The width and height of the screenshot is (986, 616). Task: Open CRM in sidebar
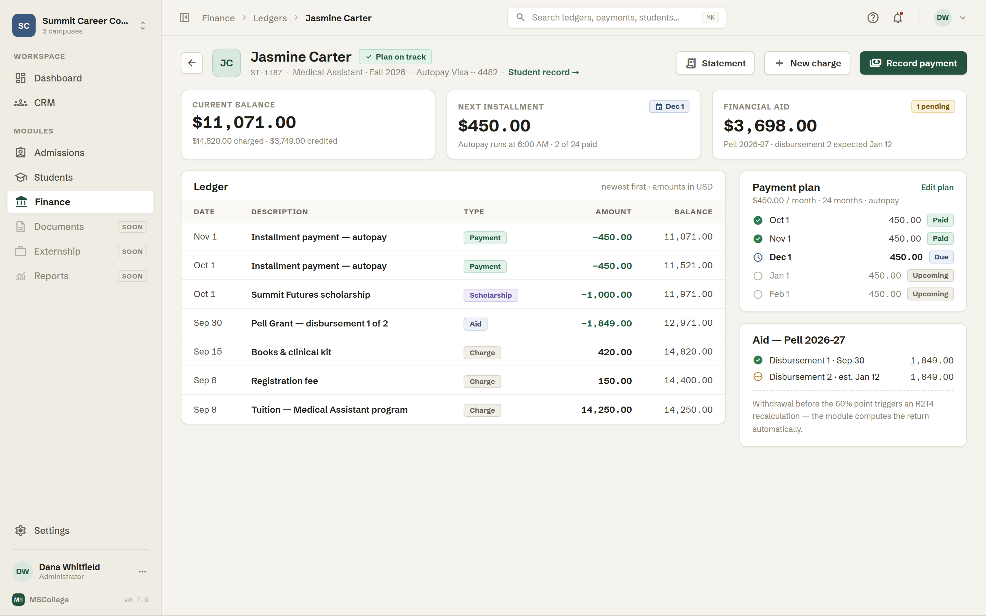(80, 103)
